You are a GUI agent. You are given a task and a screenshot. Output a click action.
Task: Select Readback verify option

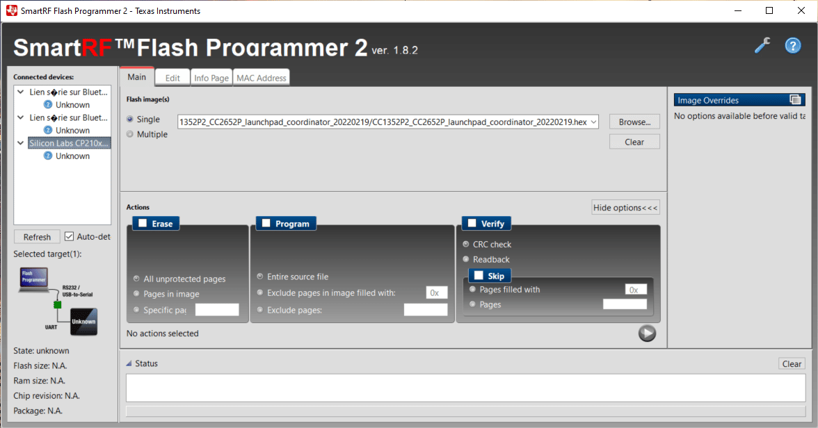(466, 259)
